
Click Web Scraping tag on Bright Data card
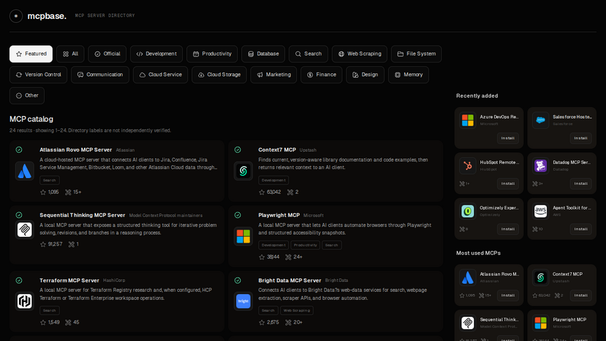pos(297,311)
